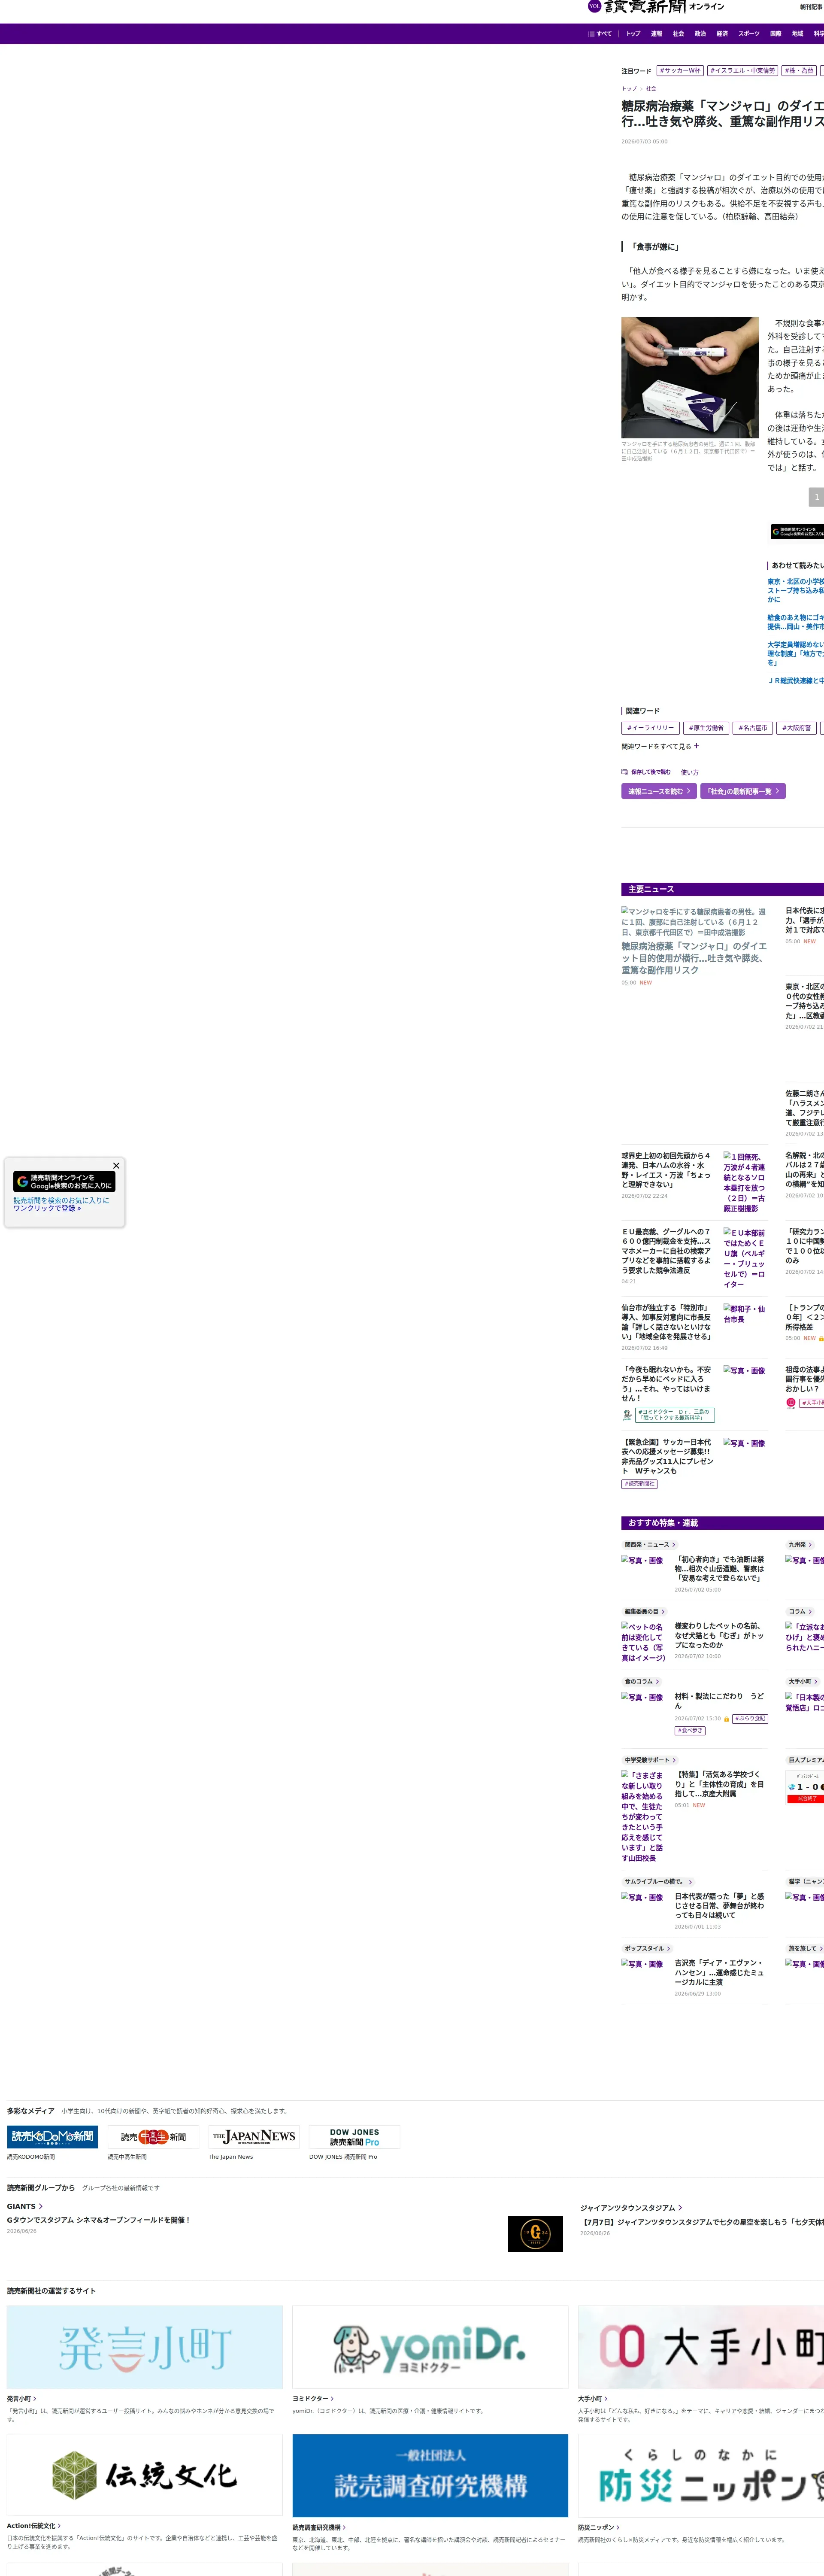Select the スポーツ navigation tab
The height and width of the screenshot is (2576, 824).
749,34
